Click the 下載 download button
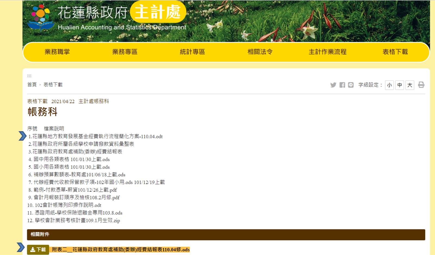435x255 pixels. (38, 250)
